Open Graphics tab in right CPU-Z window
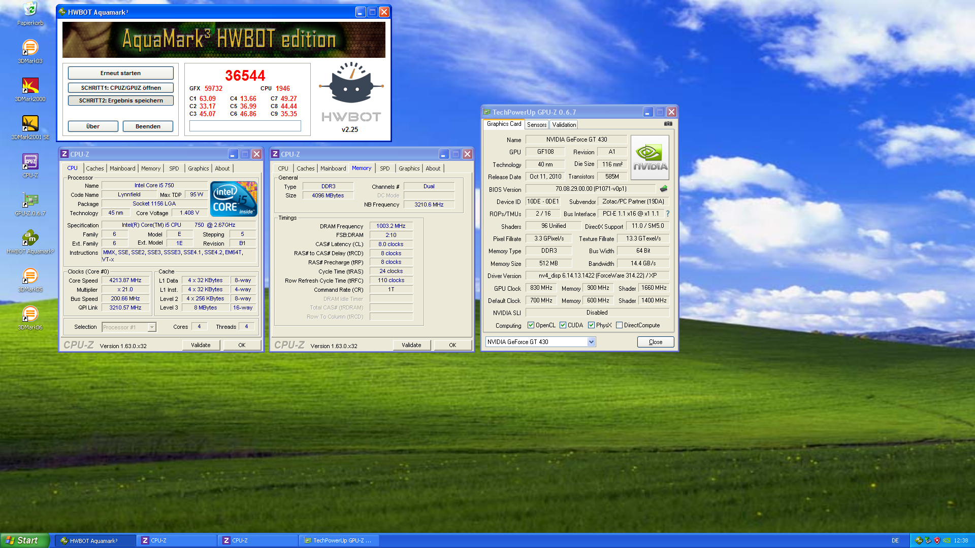The image size is (975, 548). tap(409, 168)
